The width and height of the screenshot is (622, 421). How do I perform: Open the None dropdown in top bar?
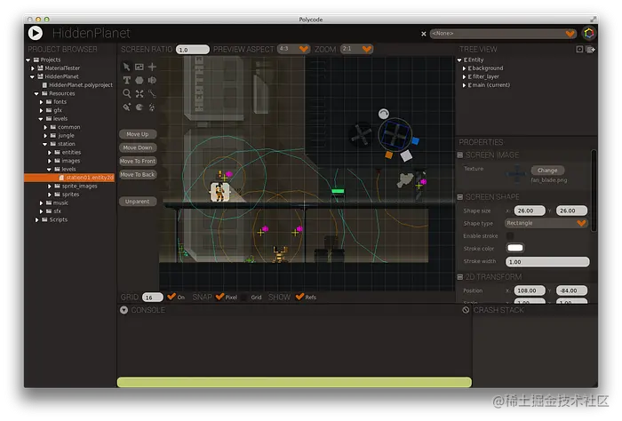coord(503,33)
